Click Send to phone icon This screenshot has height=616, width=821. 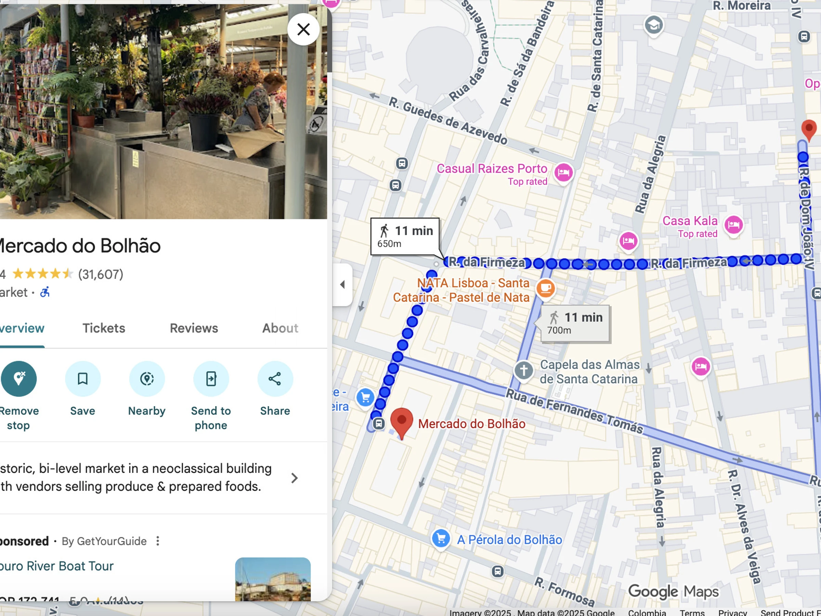coord(211,379)
